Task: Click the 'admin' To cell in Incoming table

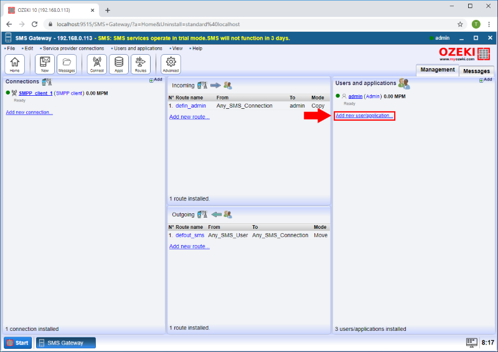Action: (297, 106)
